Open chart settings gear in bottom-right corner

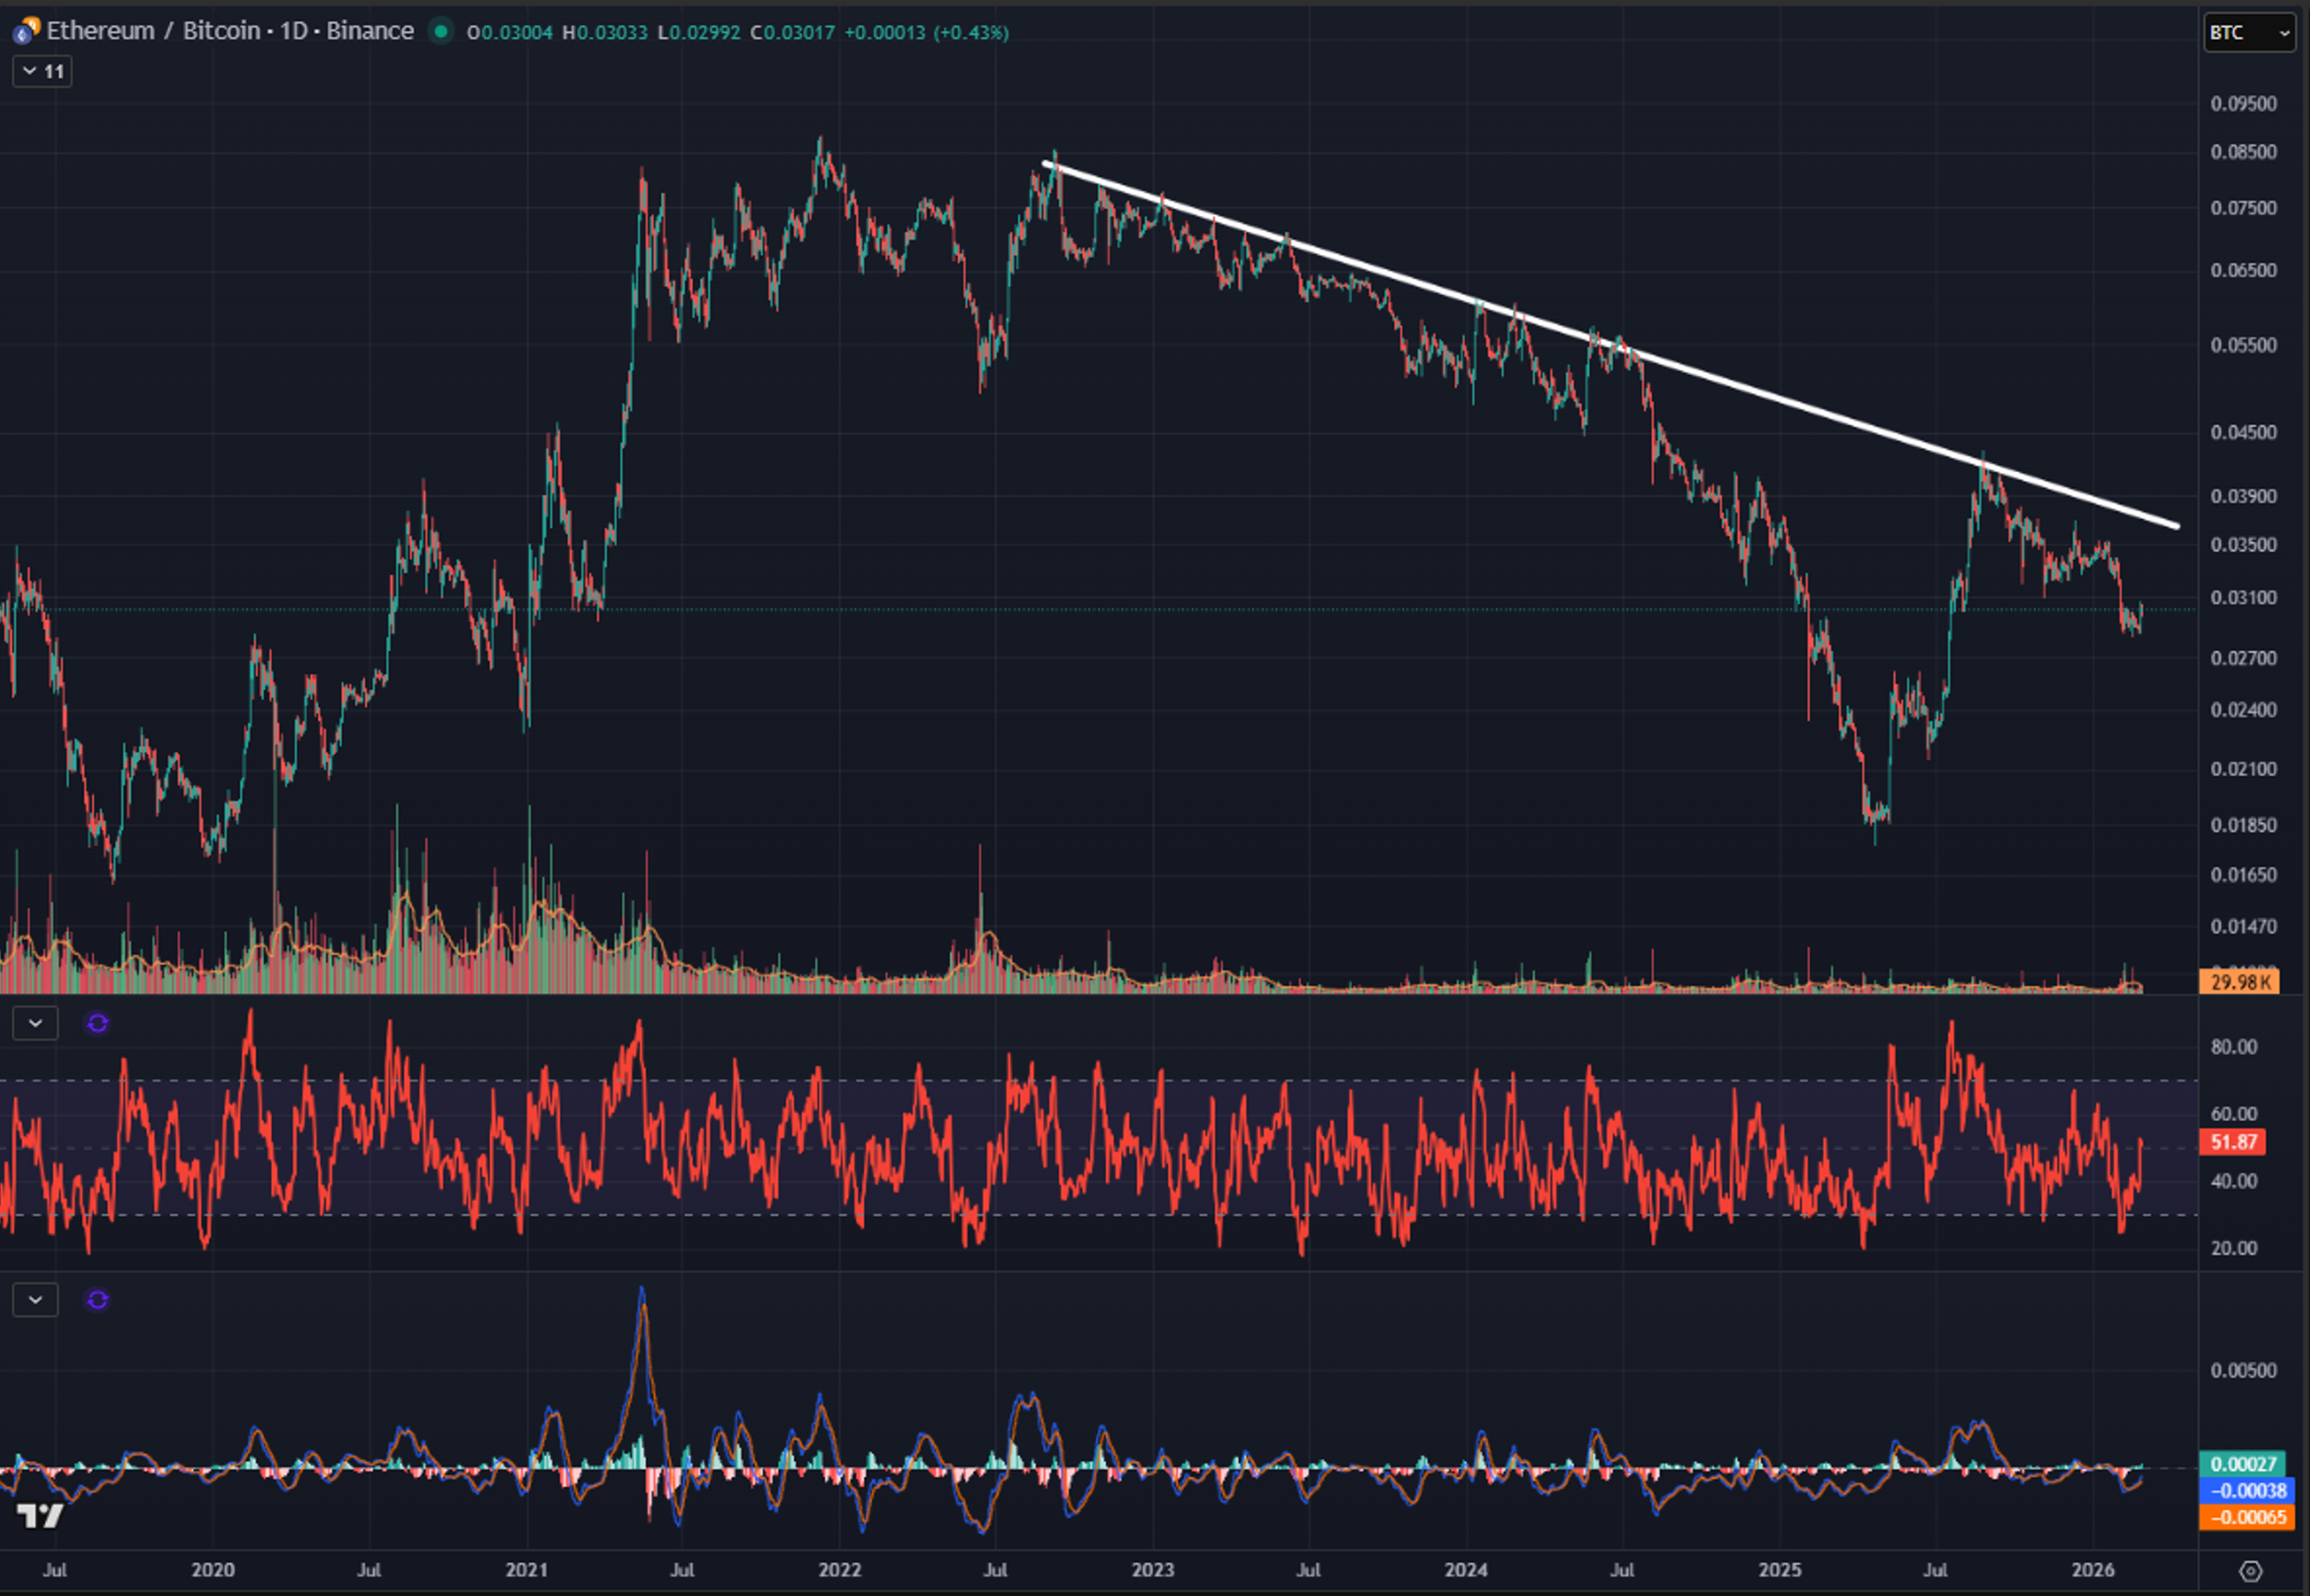click(x=2250, y=1571)
